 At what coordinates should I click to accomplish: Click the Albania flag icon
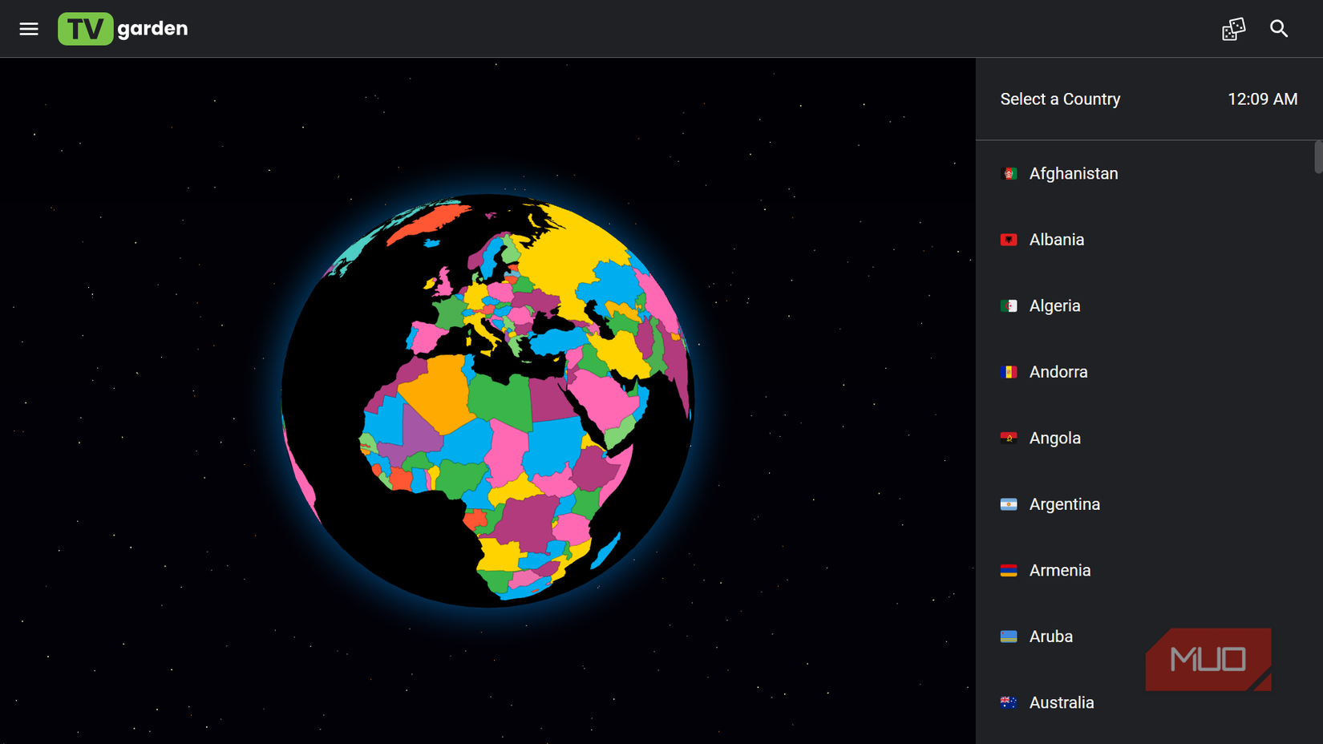(1009, 239)
